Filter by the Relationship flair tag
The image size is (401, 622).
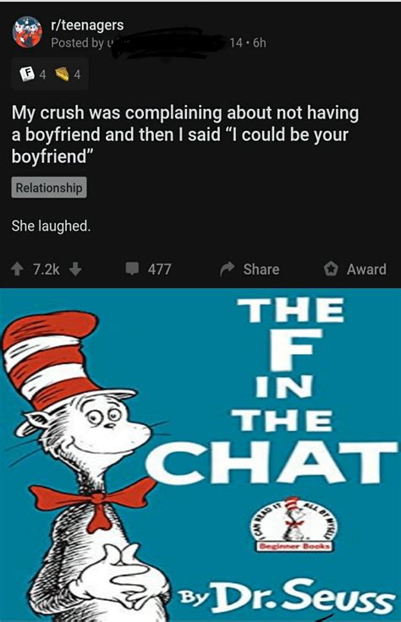tap(49, 188)
